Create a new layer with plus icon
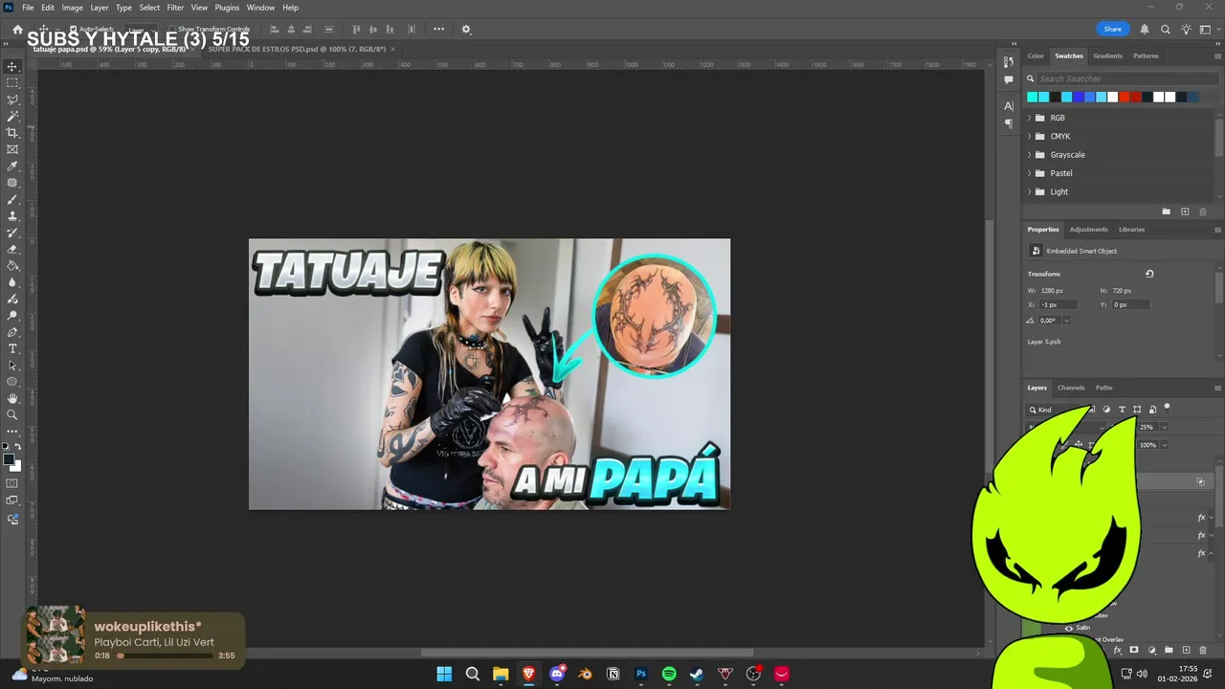 coord(1187,650)
